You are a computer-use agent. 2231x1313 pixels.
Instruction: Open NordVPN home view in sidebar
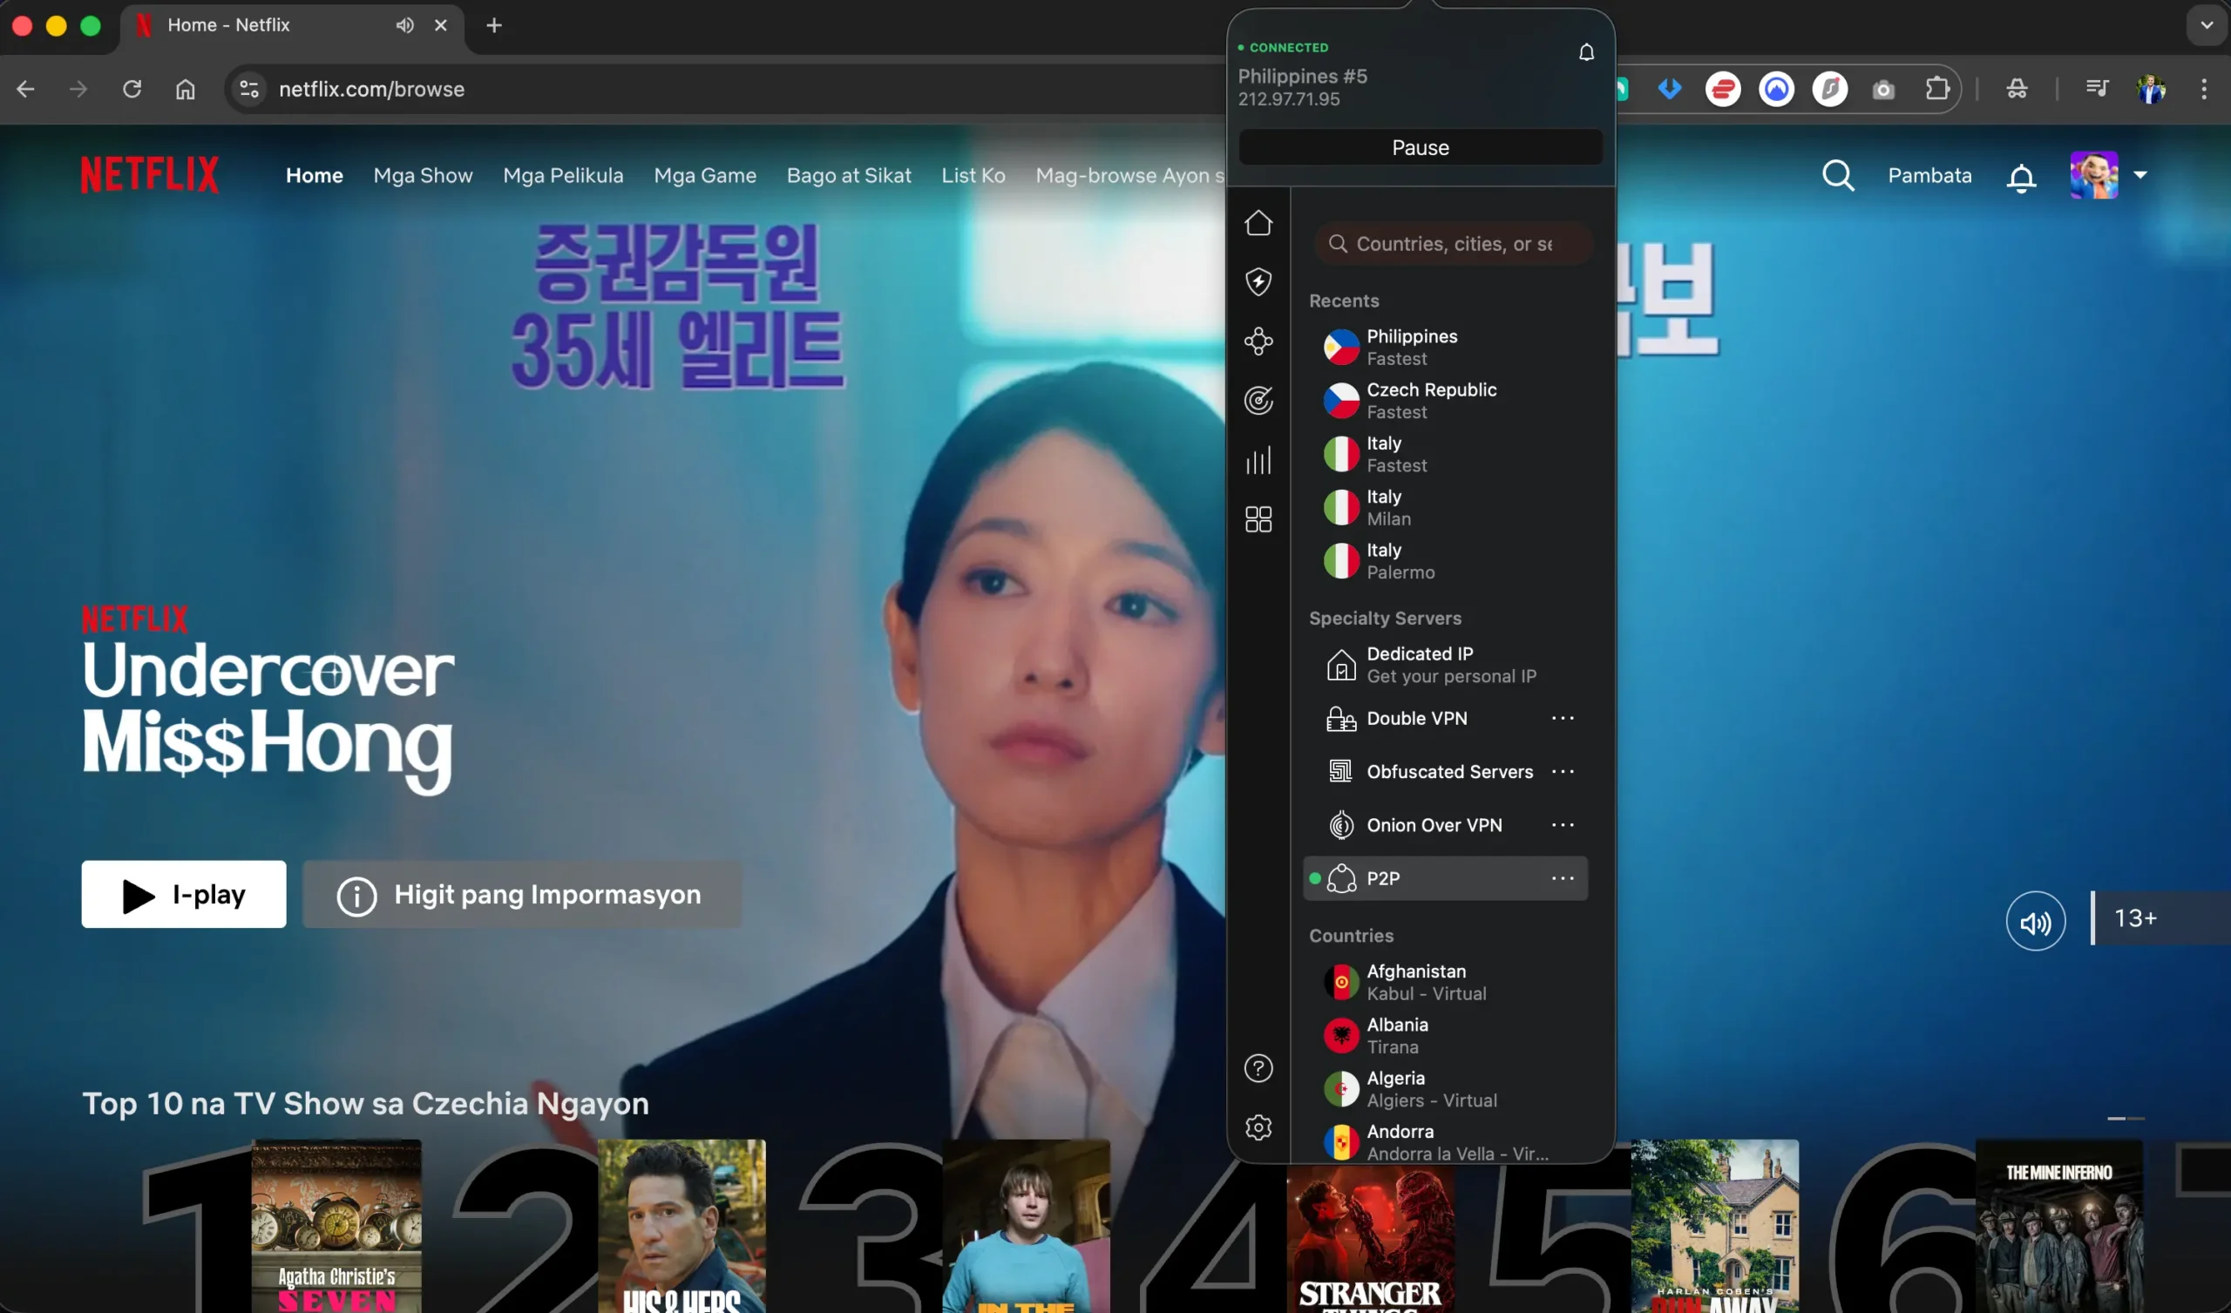pyautogui.click(x=1258, y=222)
